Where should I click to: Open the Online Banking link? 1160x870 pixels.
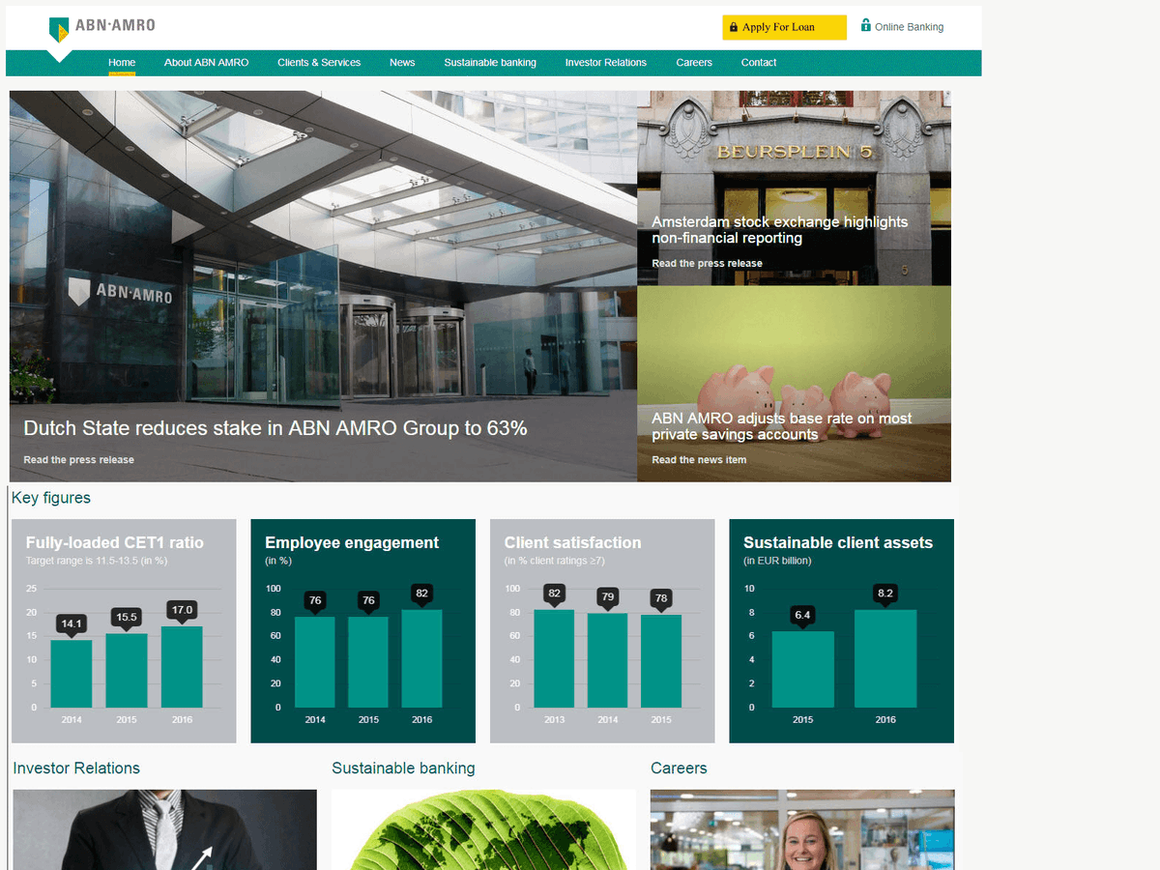[x=909, y=27]
